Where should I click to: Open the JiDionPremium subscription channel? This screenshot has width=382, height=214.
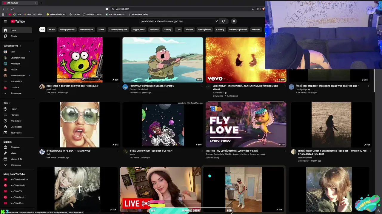click(x=17, y=75)
